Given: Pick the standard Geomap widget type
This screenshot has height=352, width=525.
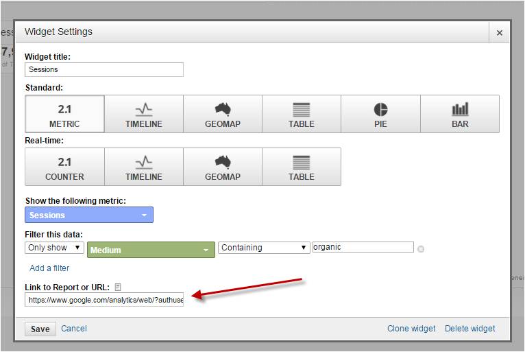Looking at the screenshot, I should (x=223, y=114).
